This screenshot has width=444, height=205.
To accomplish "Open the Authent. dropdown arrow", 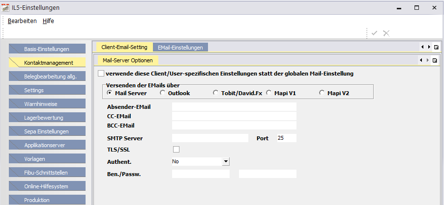I will (x=226, y=161).
